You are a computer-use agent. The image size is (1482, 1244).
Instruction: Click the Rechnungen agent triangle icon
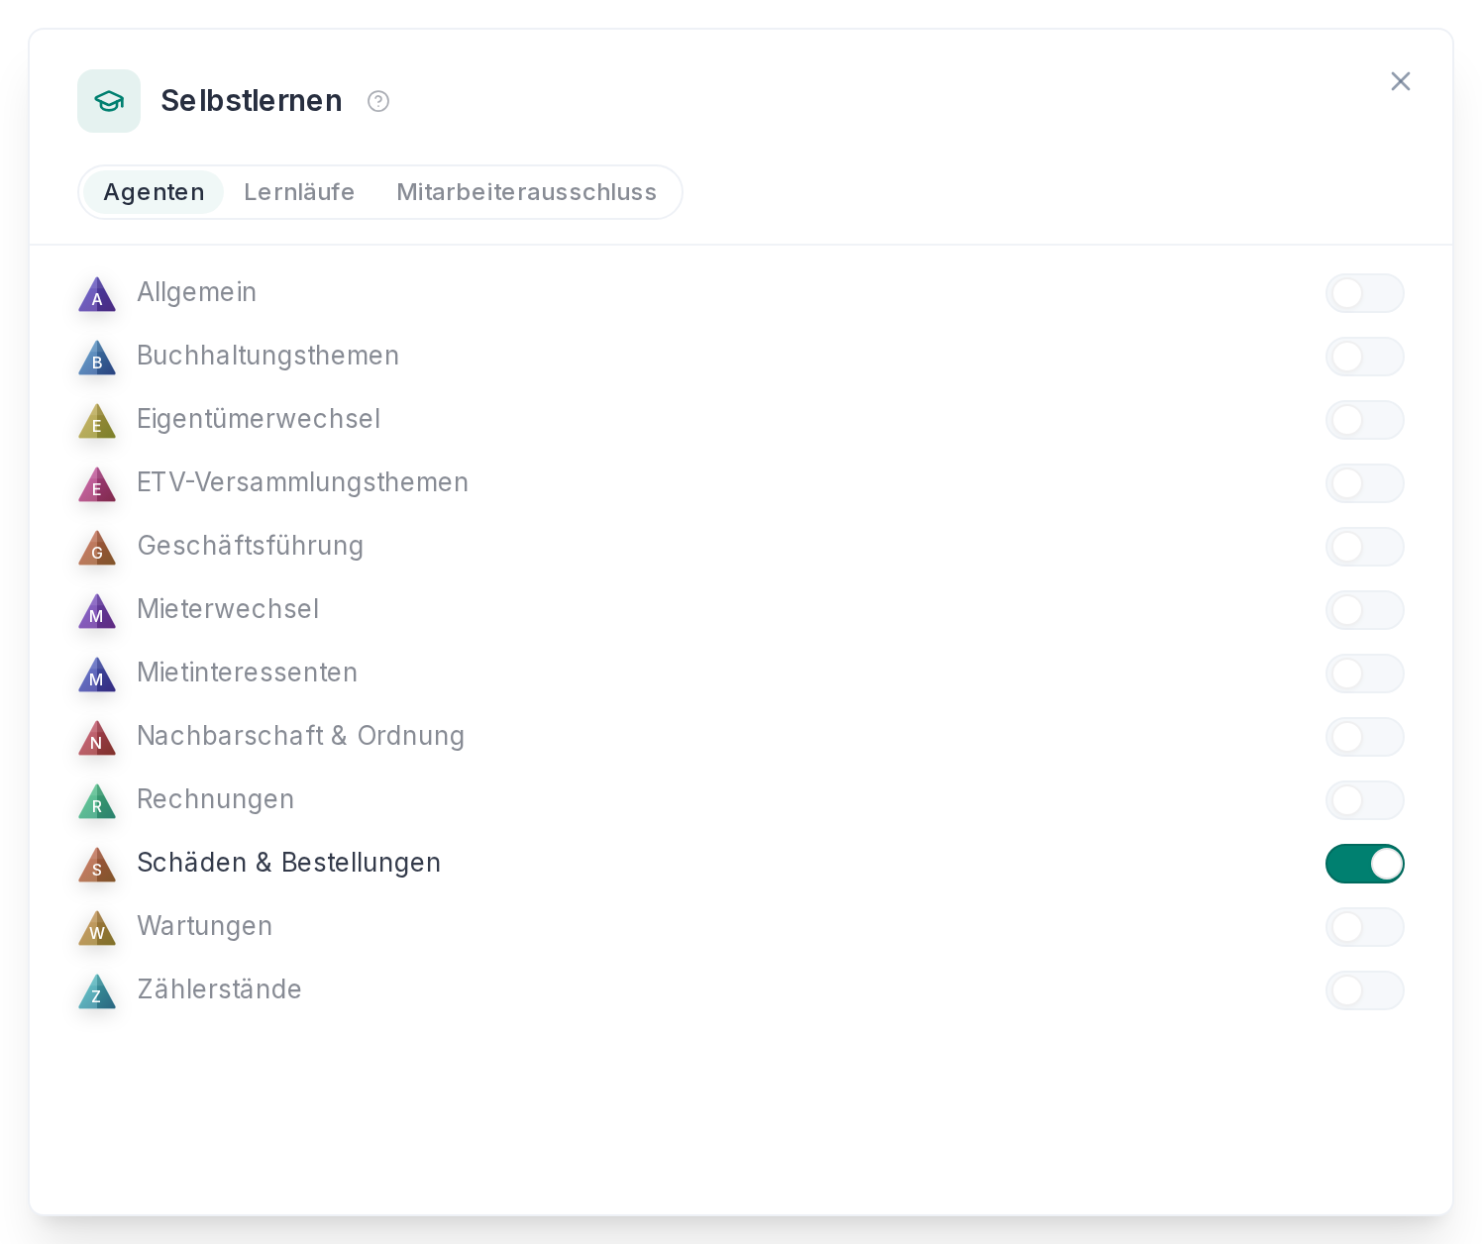[97, 801]
